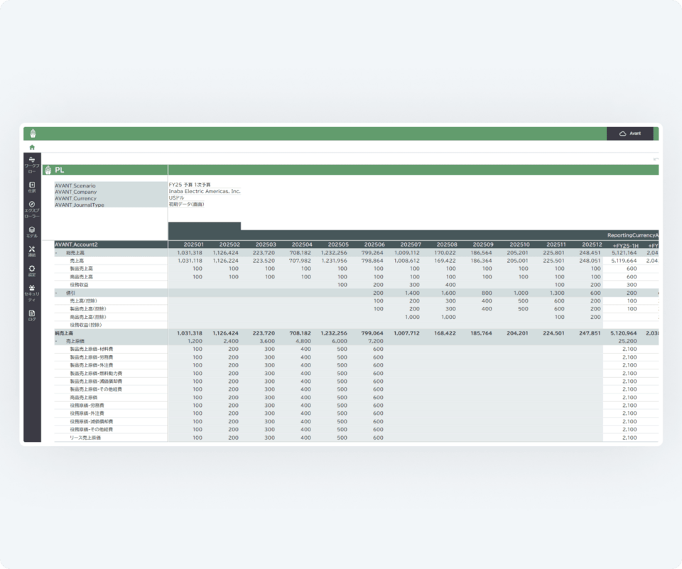Screen dimensions: 682x569
Task: Click the Avant cloud user button
Action: coord(629,134)
